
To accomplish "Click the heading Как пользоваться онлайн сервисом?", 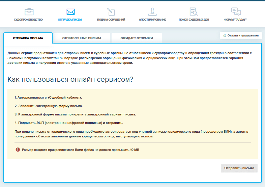I will coord(70,80).
